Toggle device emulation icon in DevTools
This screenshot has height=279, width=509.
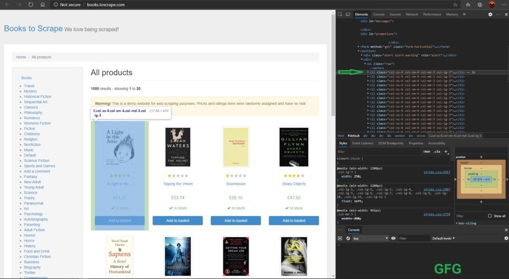pyautogui.click(x=348, y=14)
